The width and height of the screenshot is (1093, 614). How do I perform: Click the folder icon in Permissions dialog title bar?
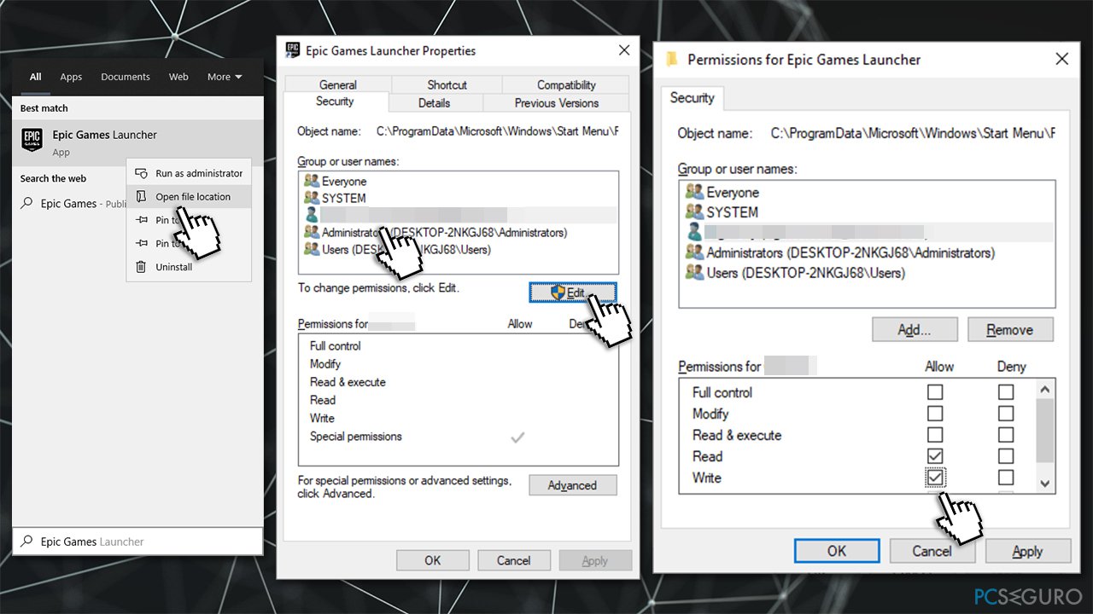[672, 59]
